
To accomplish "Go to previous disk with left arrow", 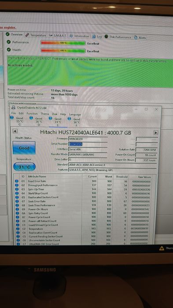I will coord(15,131).
